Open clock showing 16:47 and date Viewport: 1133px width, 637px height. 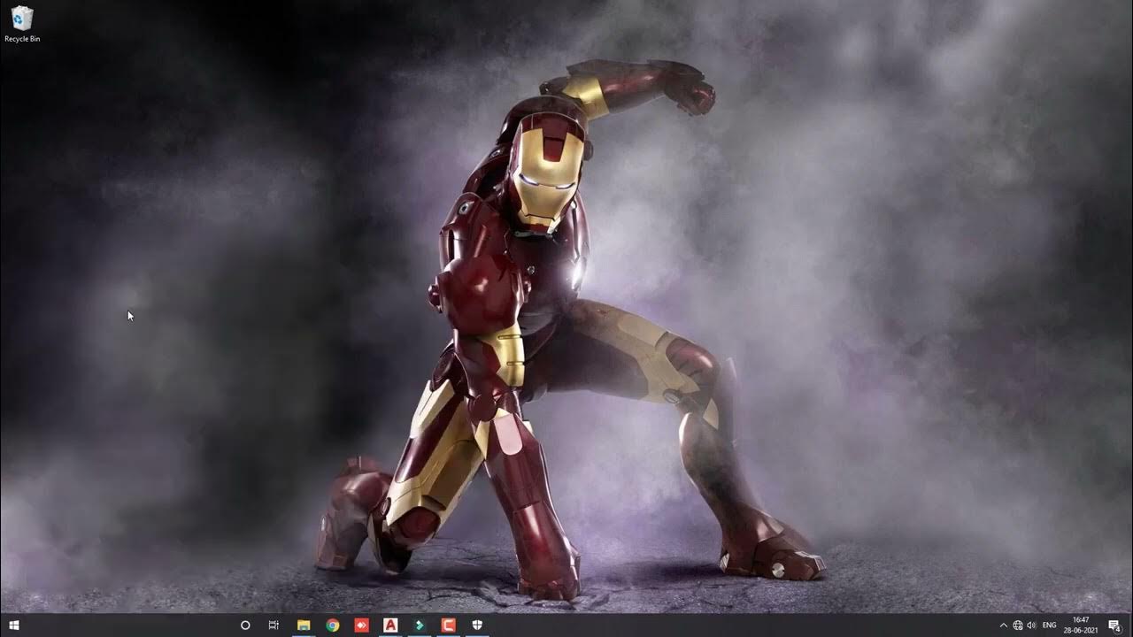[x=1081, y=625]
